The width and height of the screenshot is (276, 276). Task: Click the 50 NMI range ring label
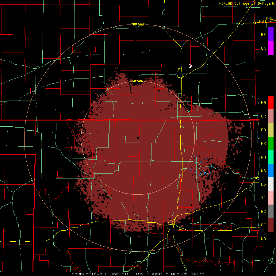click(x=138, y=81)
